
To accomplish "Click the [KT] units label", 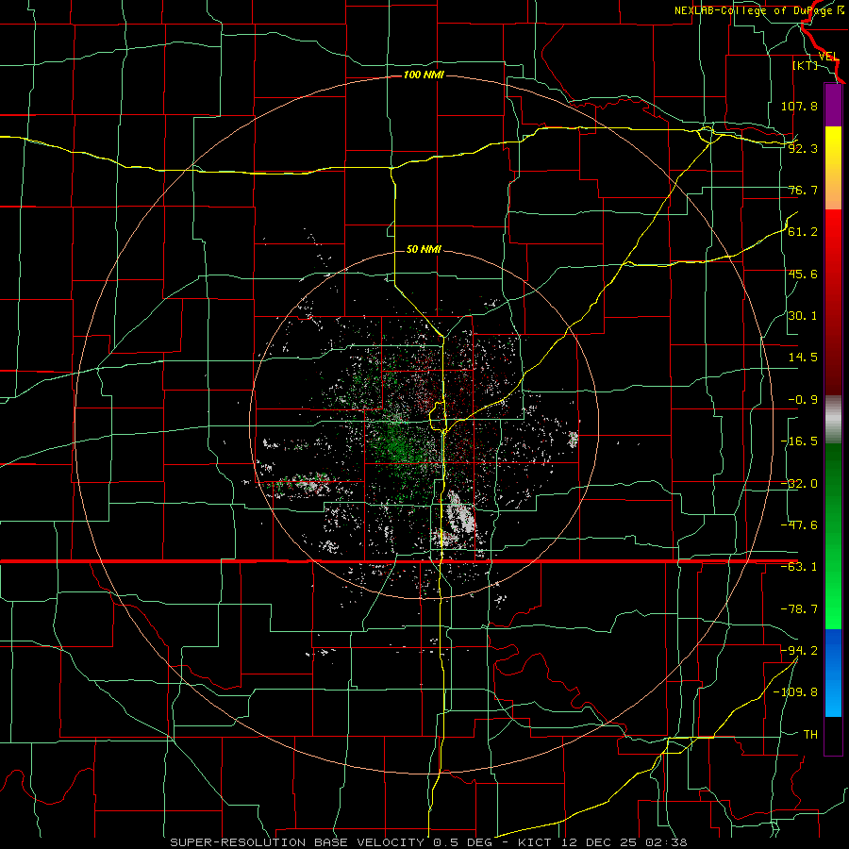I will coord(806,65).
